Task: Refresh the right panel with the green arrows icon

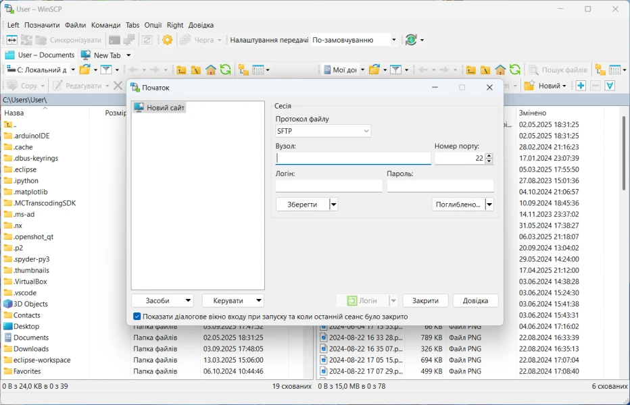Action: (x=514, y=70)
